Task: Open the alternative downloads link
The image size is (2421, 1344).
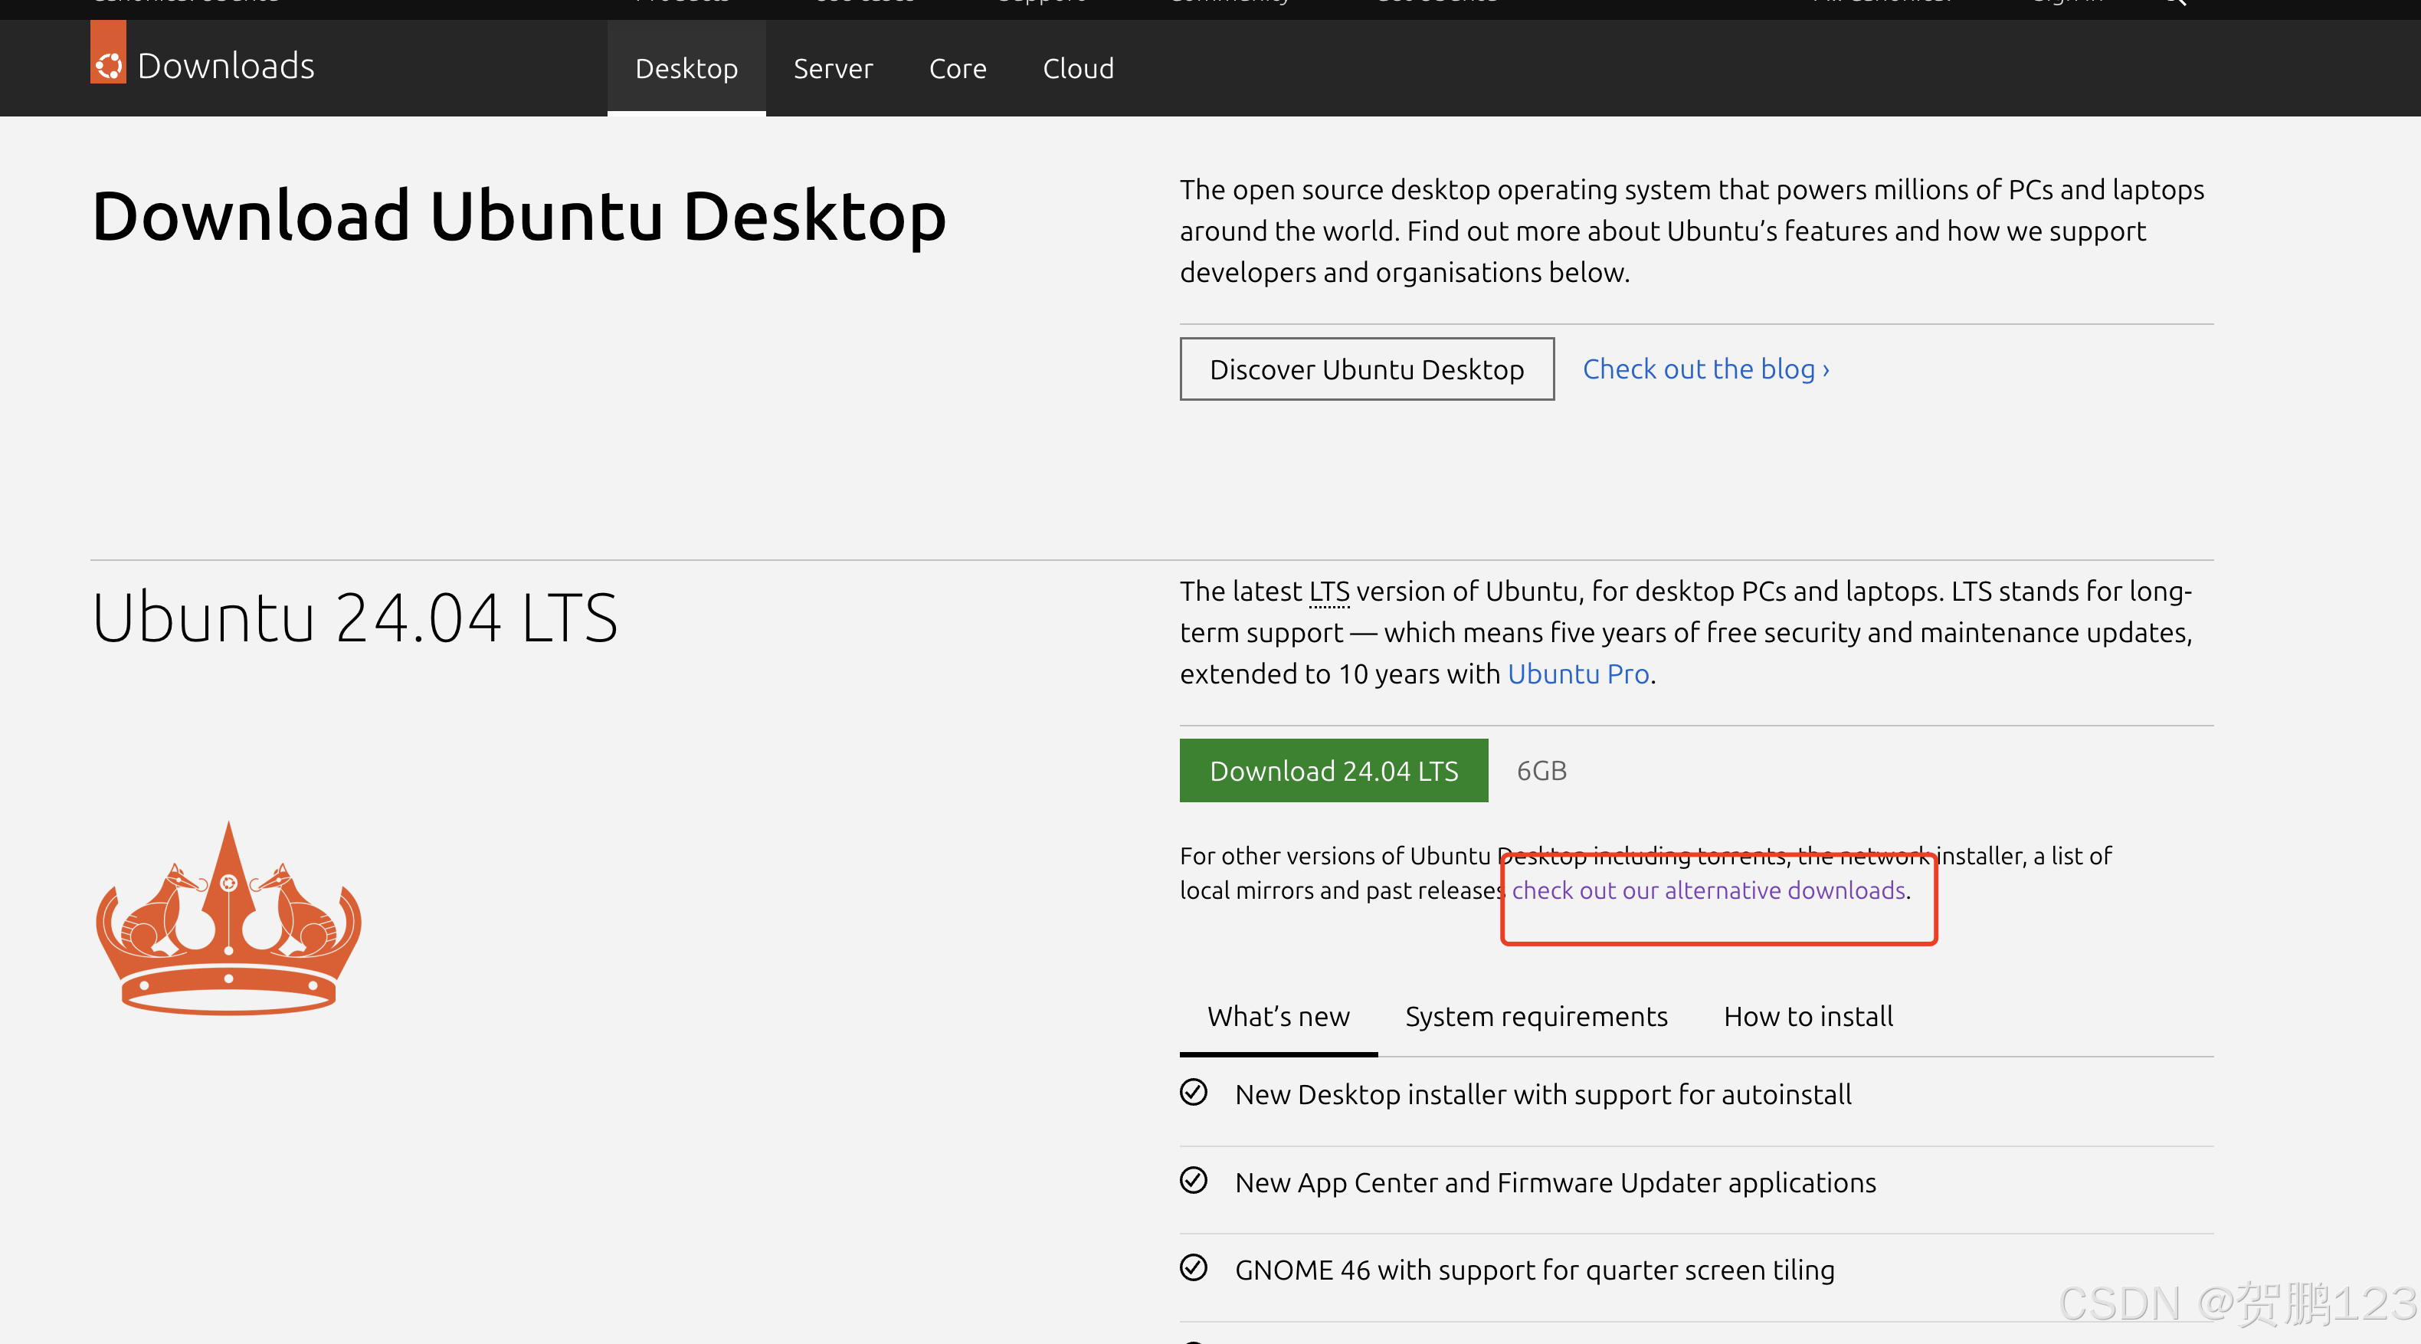Action: pyautogui.click(x=1708, y=890)
